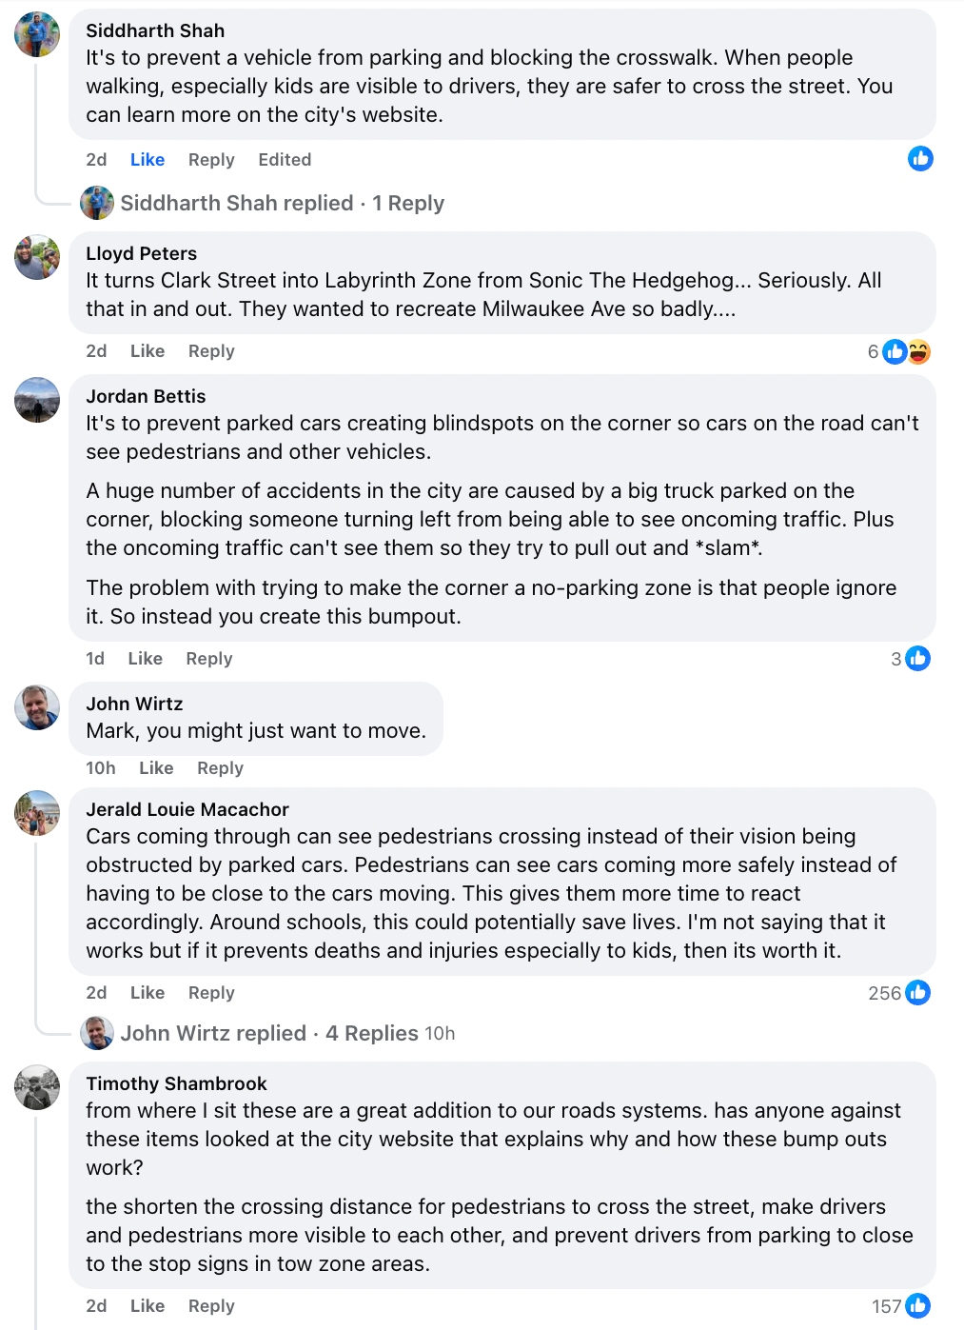View the 'Edited' history on Siddharth's comment
This screenshot has height=1330, width=964.
[x=285, y=160]
